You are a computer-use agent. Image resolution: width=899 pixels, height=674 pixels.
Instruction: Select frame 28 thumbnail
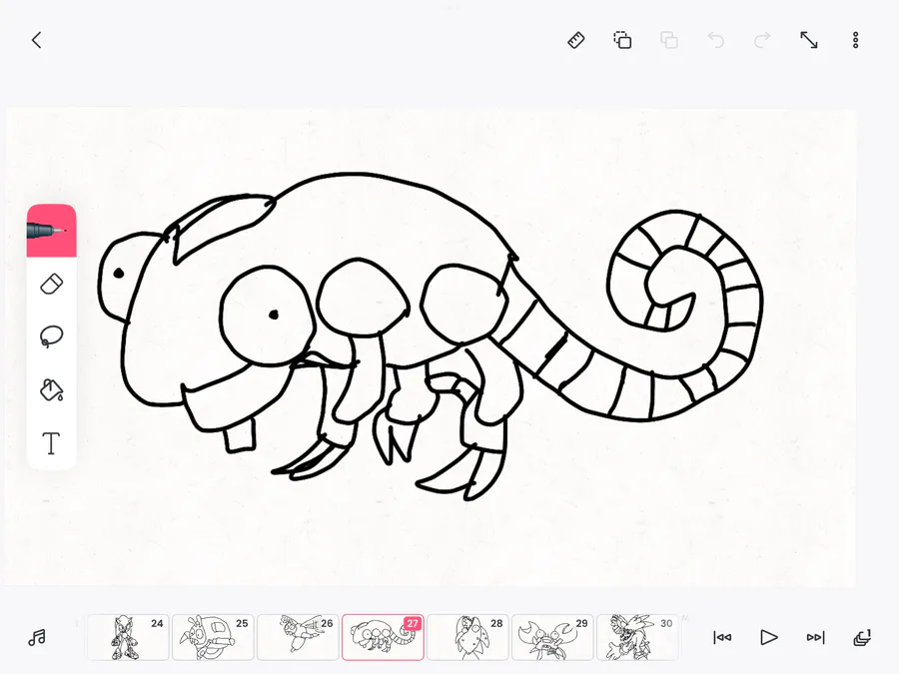coord(467,637)
